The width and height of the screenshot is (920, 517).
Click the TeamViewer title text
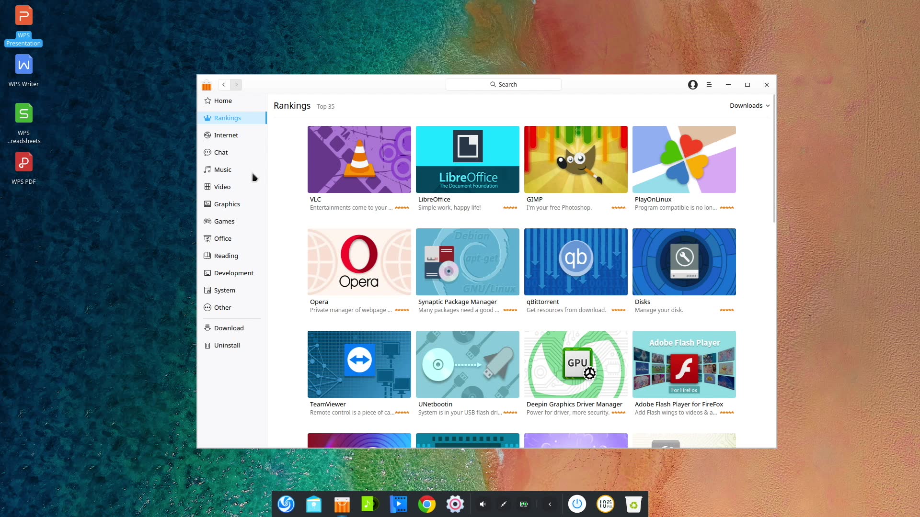pyautogui.click(x=328, y=404)
